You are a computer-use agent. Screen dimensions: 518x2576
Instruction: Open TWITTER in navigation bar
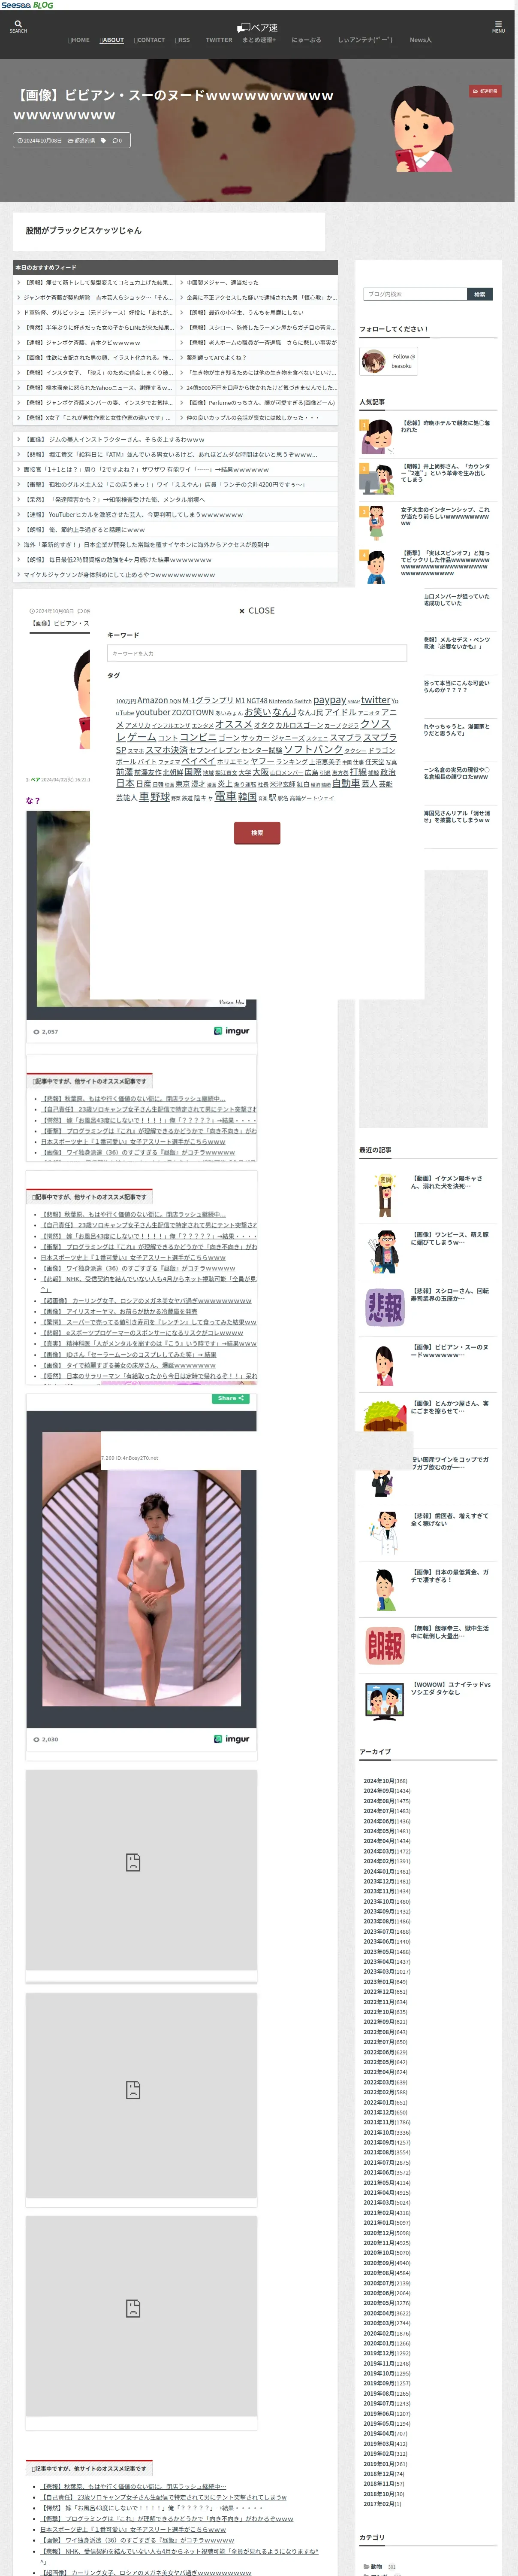pos(219,40)
